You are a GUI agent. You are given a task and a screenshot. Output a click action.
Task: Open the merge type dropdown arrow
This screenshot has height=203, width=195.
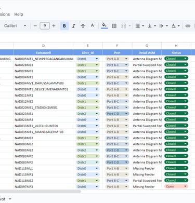click(130, 26)
